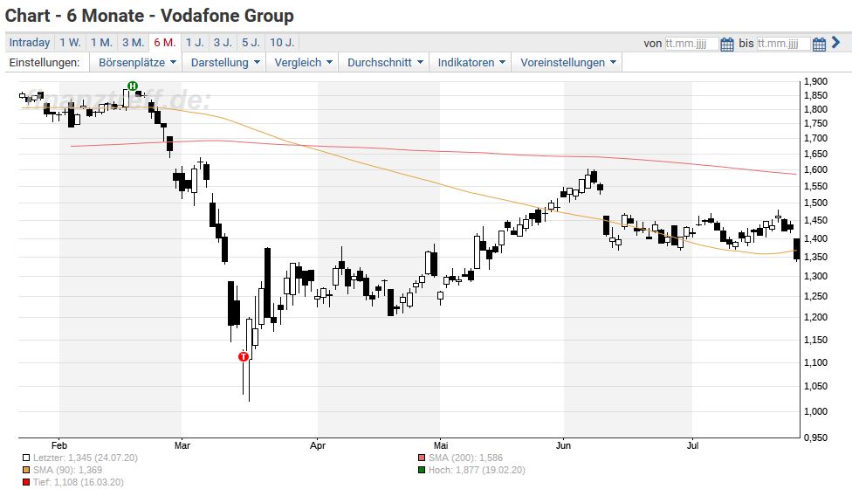Click the 'Einstellungen:' label
The image size is (859, 496).
[45, 63]
